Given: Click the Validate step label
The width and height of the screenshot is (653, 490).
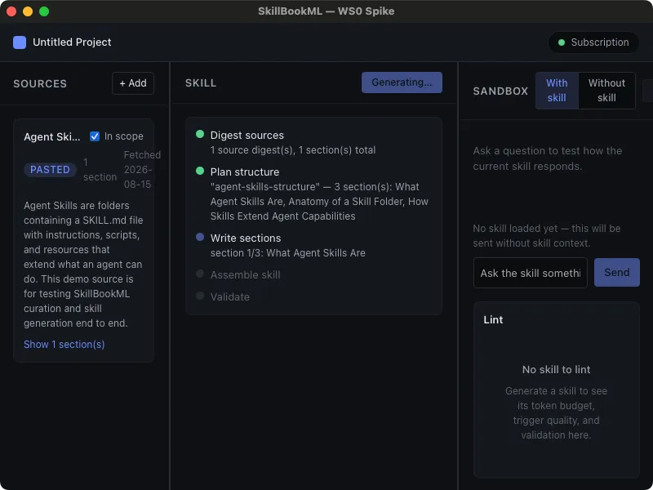Looking at the screenshot, I should tap(230, 297).
